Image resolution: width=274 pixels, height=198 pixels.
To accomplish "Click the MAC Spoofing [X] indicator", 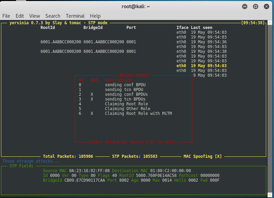I will (202, 156).
